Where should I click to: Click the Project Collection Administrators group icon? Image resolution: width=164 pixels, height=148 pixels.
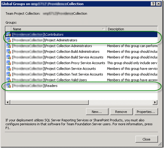[x=8, y=46]
